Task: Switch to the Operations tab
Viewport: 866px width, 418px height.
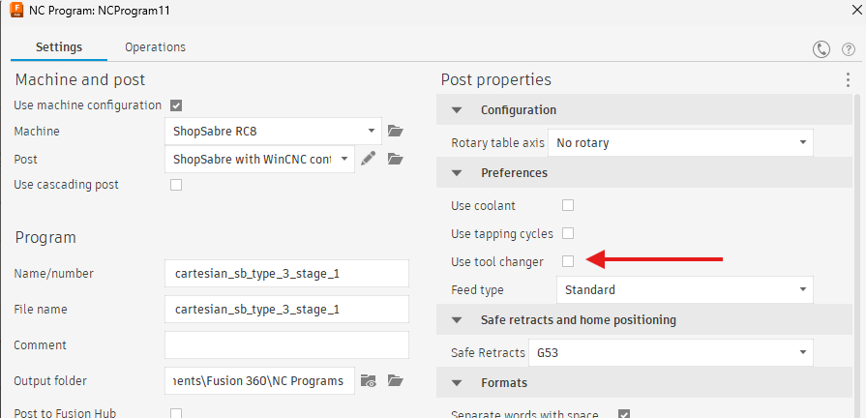Action: tap(155, 47)
